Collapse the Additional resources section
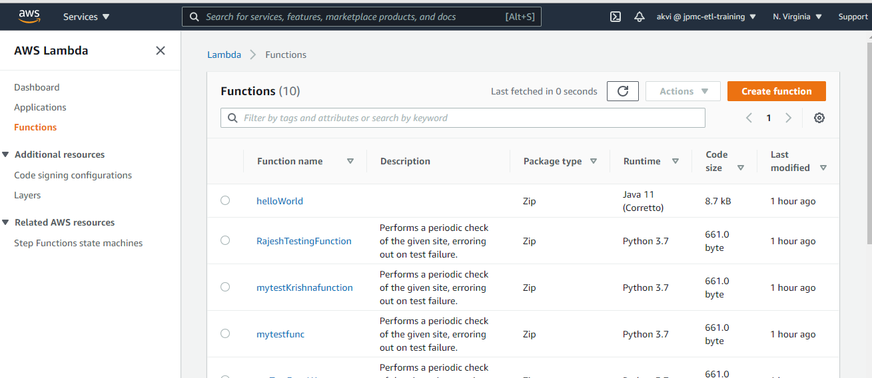This screenshot has width=872, height=378. click(x=5, y=154)
